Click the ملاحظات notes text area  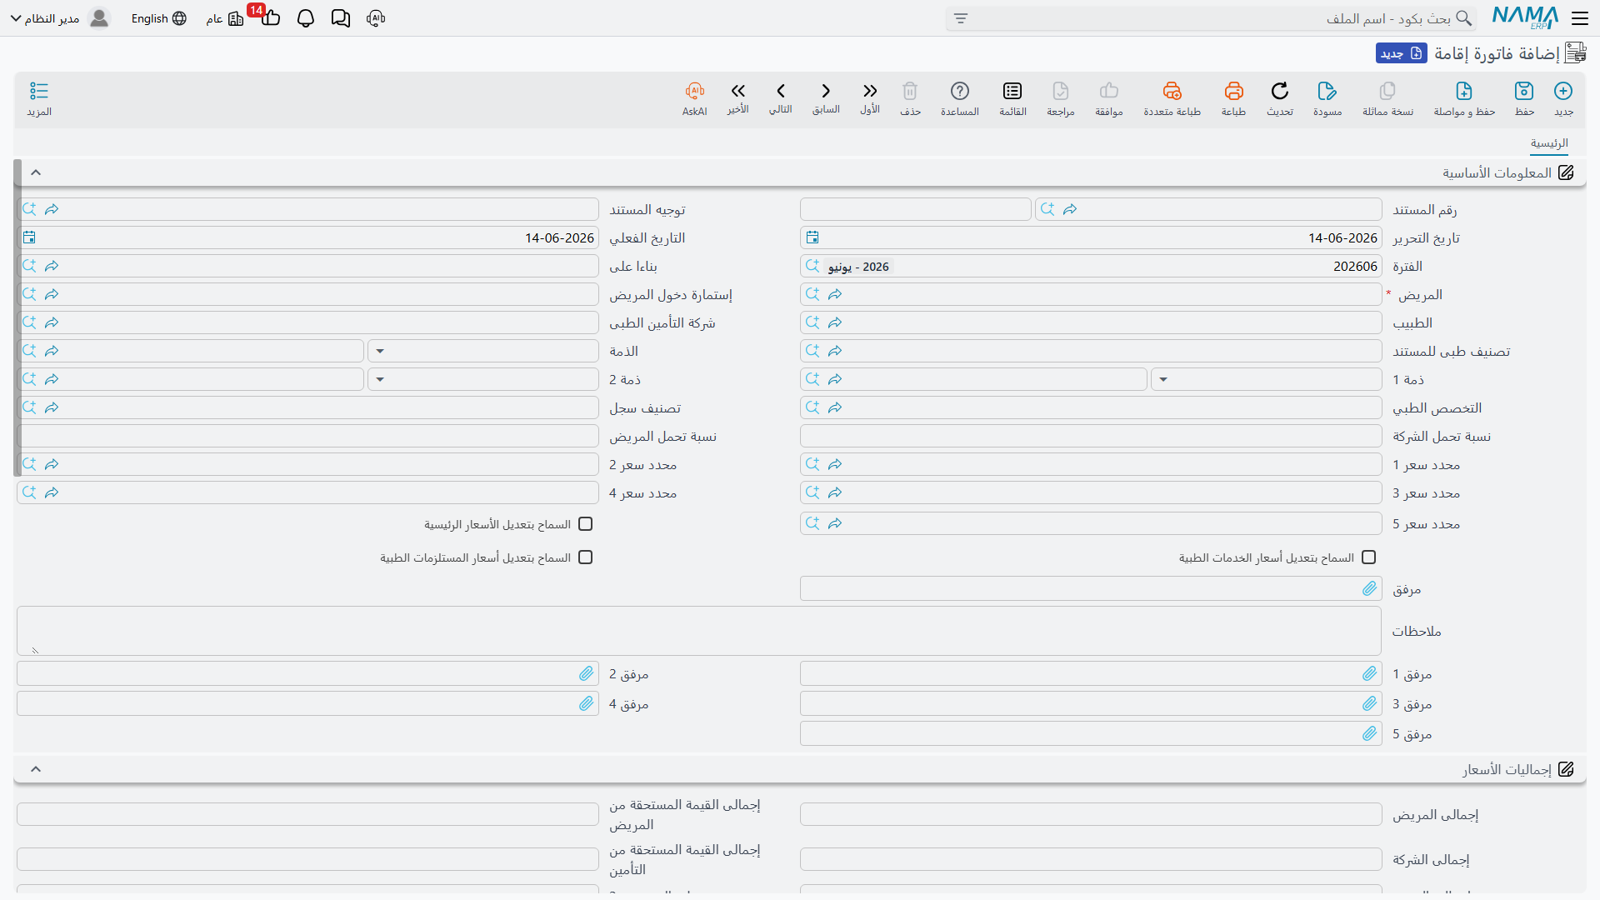point(699,631)
